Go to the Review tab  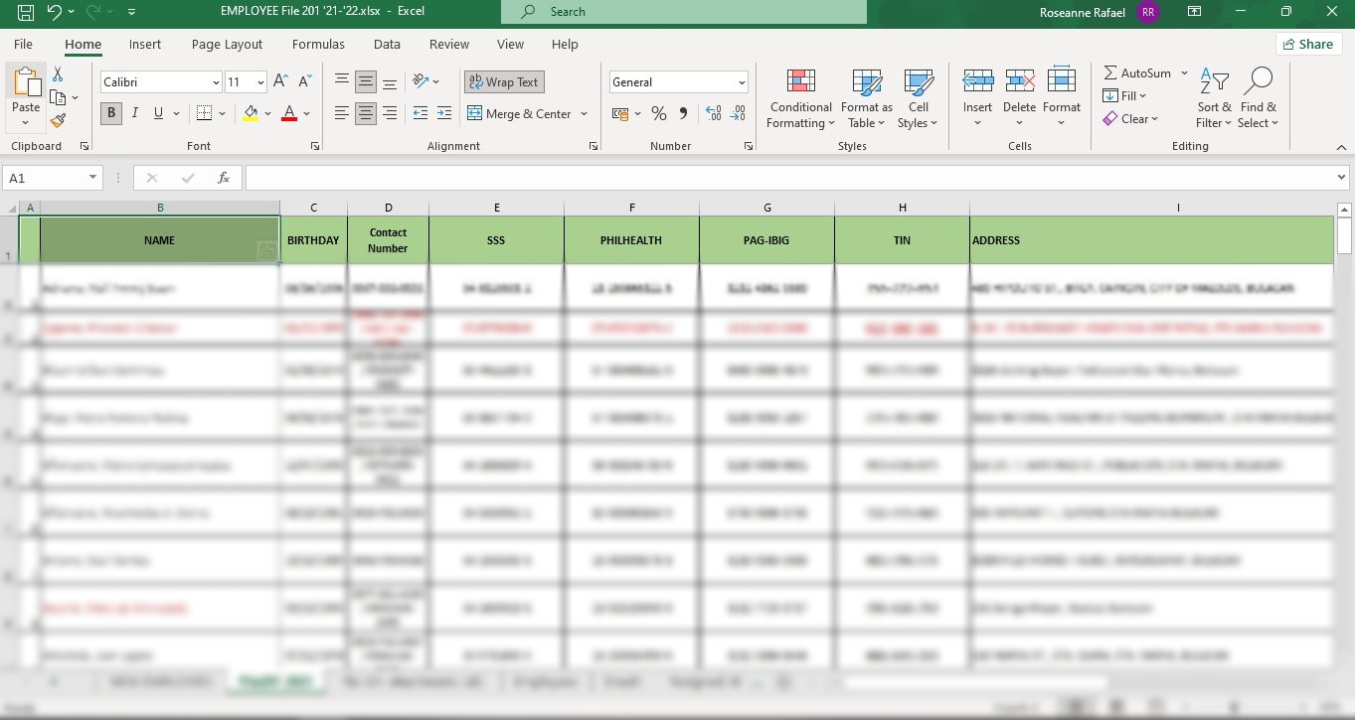449,44
